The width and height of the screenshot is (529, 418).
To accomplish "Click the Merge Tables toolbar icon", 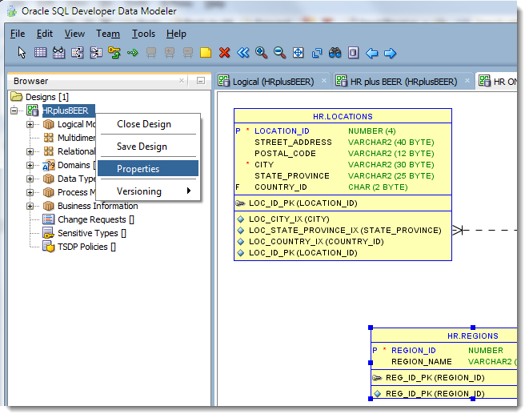I will point(96,53).
